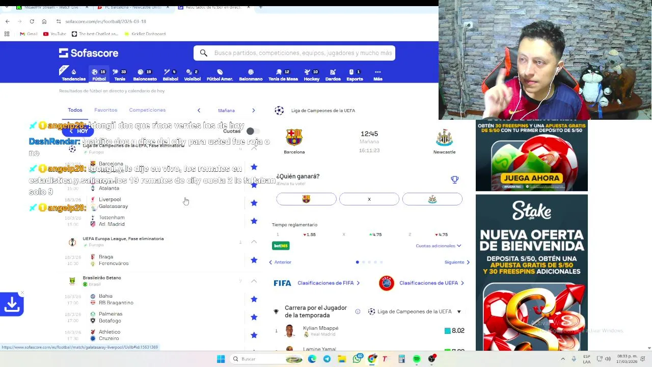Screen dimensions: 652x367
Task: Toggle the Cuotas odds switch
Action: [x=253, y=131]
